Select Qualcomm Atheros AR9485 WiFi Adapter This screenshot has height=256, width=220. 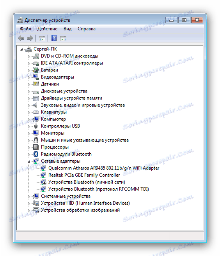104,168
